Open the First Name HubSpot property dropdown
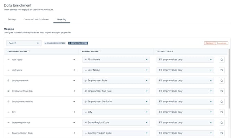This screenshot has width=232, height=139. click(116, 60)
